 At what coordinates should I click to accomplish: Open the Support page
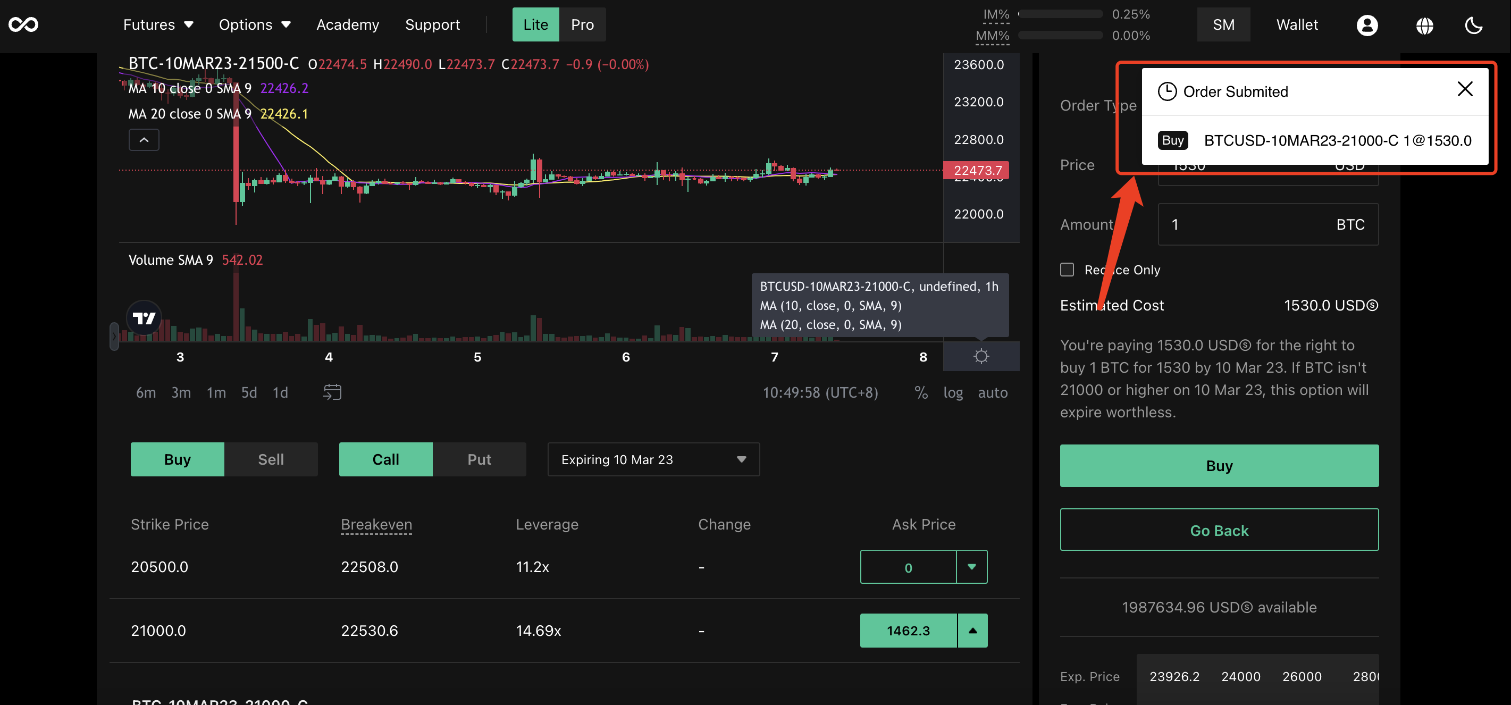(x=432, y=24)
